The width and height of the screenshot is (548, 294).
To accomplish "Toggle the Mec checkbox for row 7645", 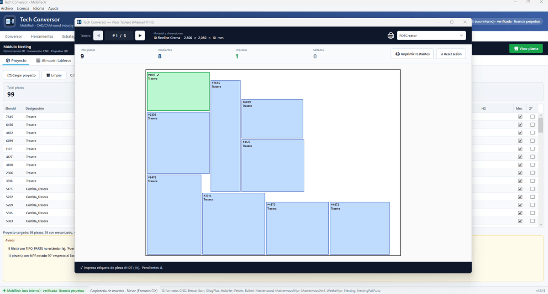I will [x=520, y=117].
